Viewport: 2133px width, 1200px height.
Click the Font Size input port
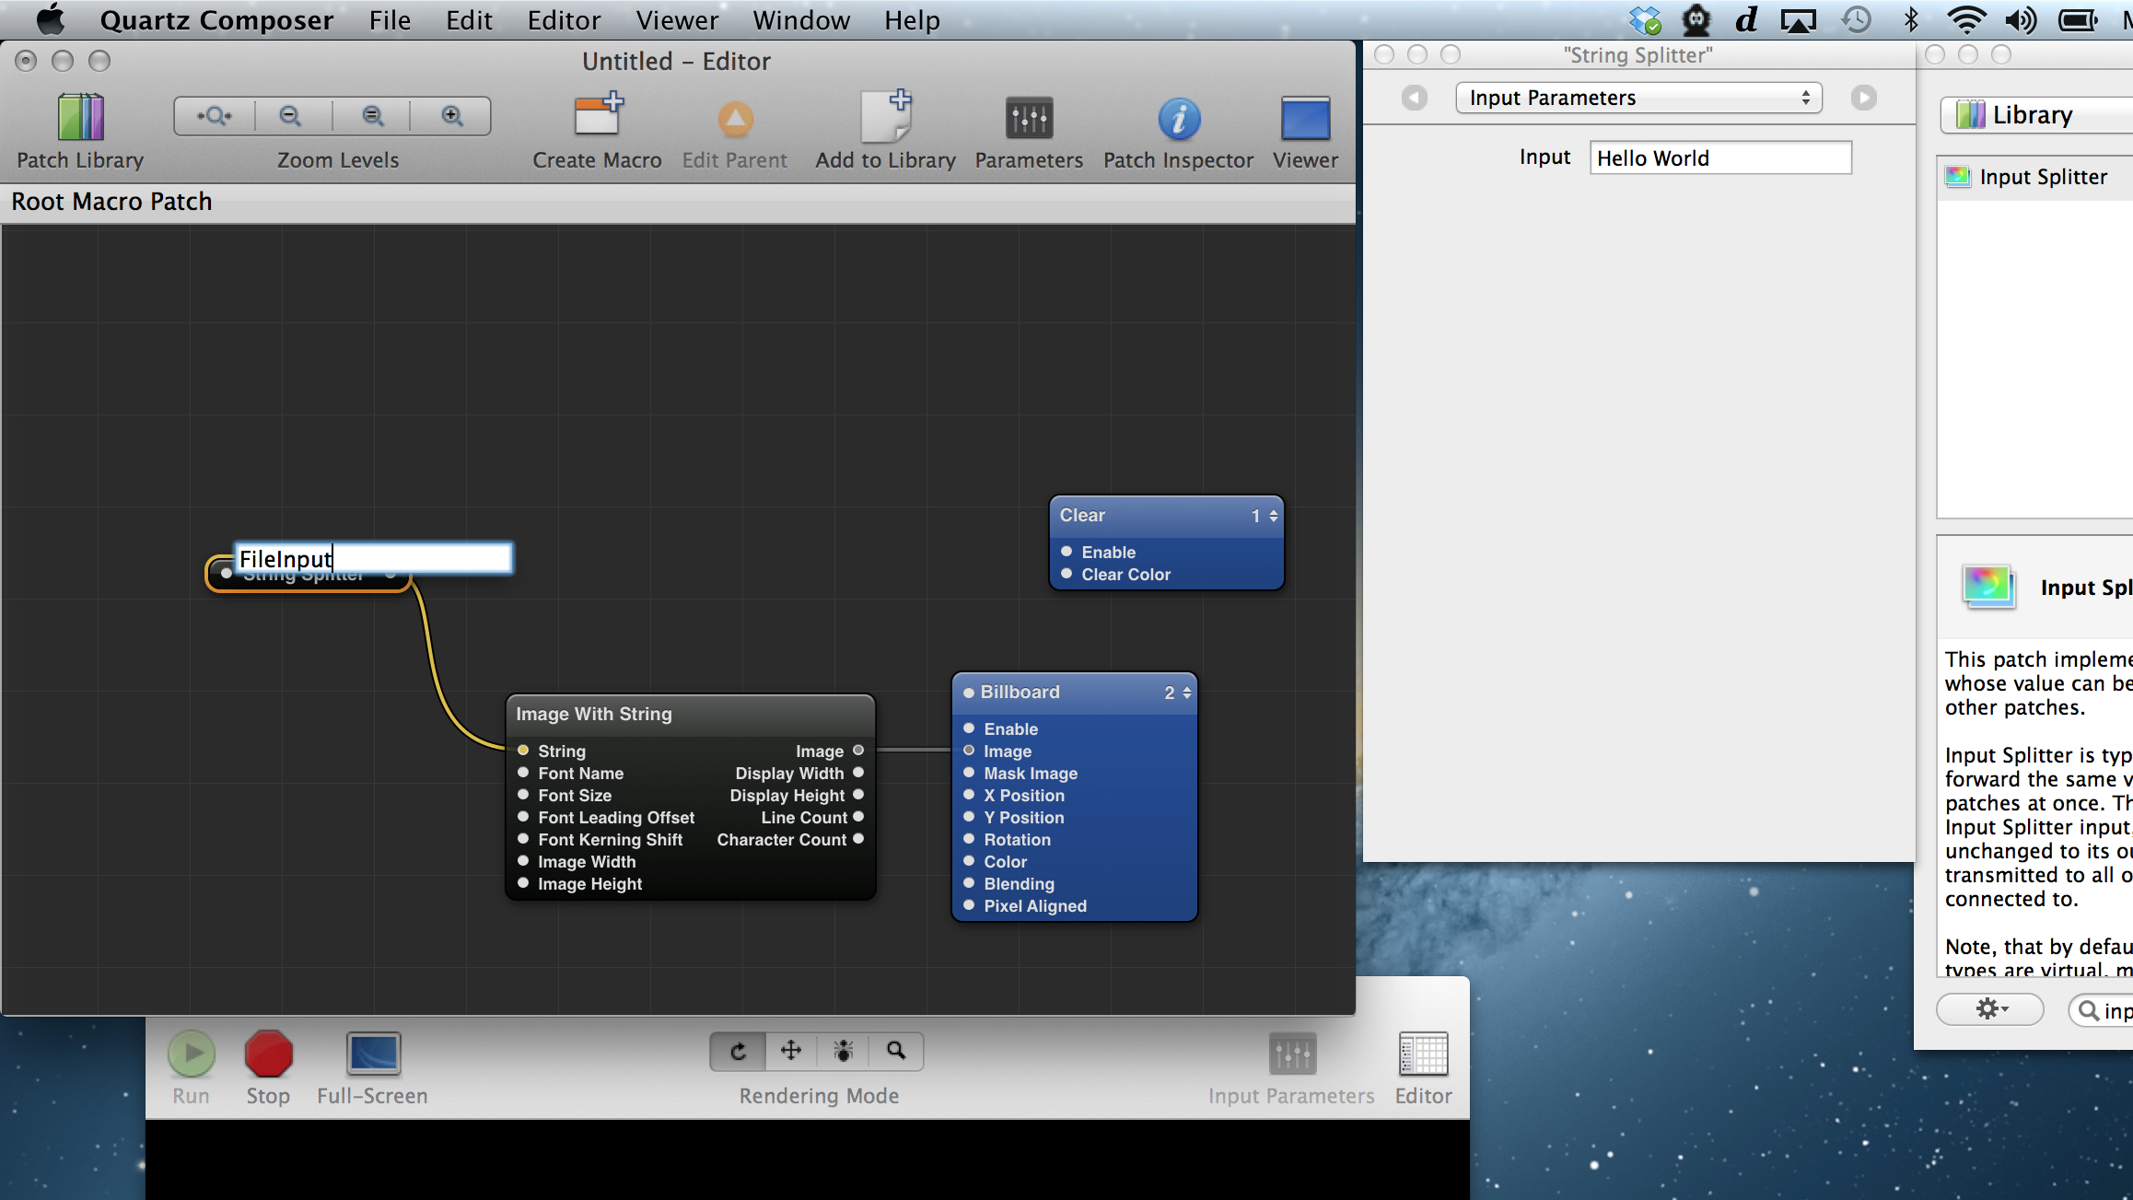click(523, 795)
